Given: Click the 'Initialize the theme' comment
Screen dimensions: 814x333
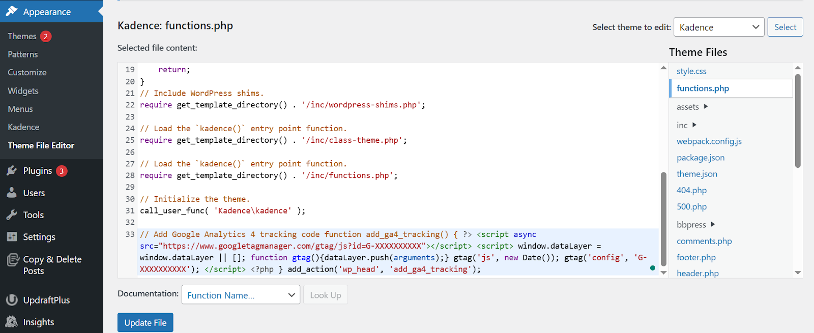Looking at the screenshot, I should 195,199.
